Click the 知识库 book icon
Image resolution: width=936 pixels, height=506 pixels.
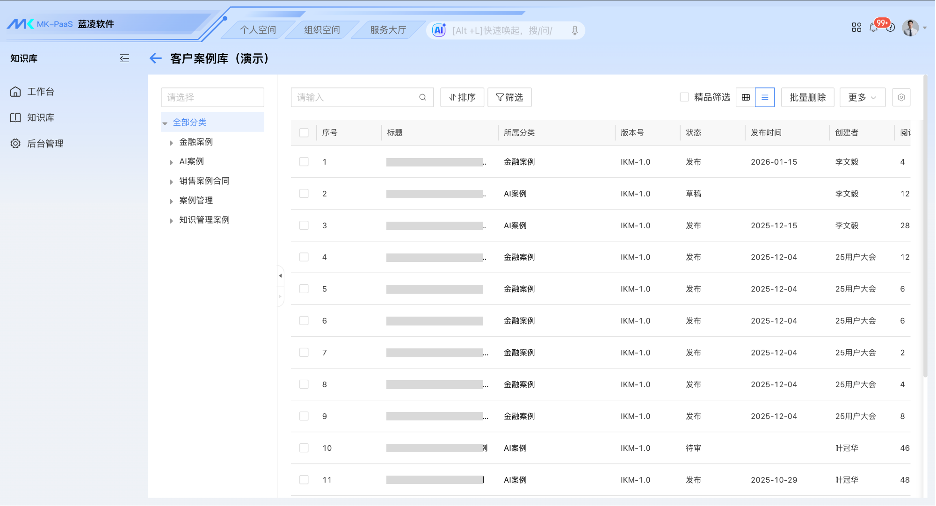pos(15,118)
